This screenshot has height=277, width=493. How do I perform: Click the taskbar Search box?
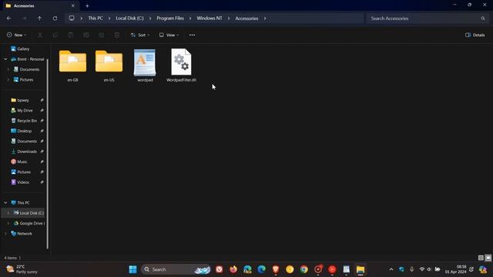(x=176, y=269)
